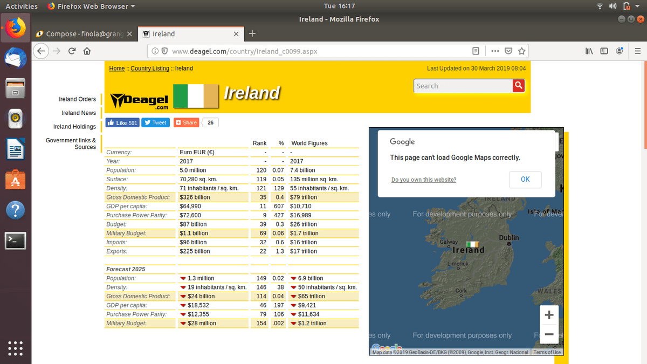Go forward one page in Firefox
The height and width of the screenshot is (364, 647).
(x=57, y=51)
